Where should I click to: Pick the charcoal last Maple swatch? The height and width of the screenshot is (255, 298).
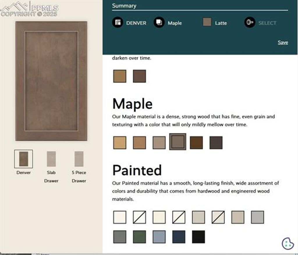(216, 143)
